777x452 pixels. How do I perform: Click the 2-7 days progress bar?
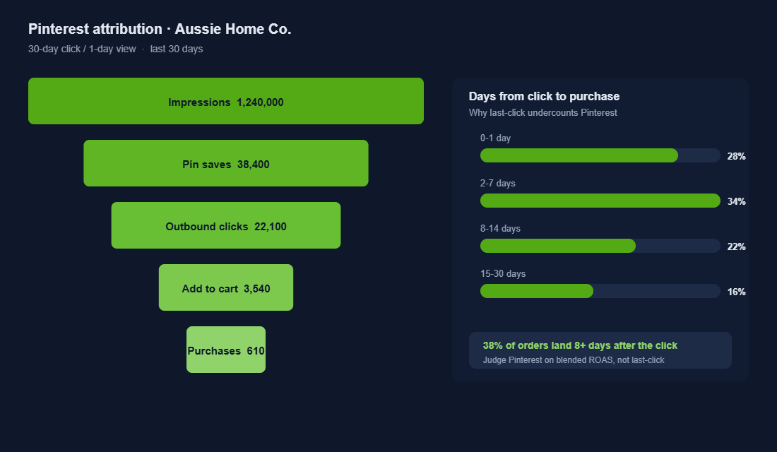600,201
